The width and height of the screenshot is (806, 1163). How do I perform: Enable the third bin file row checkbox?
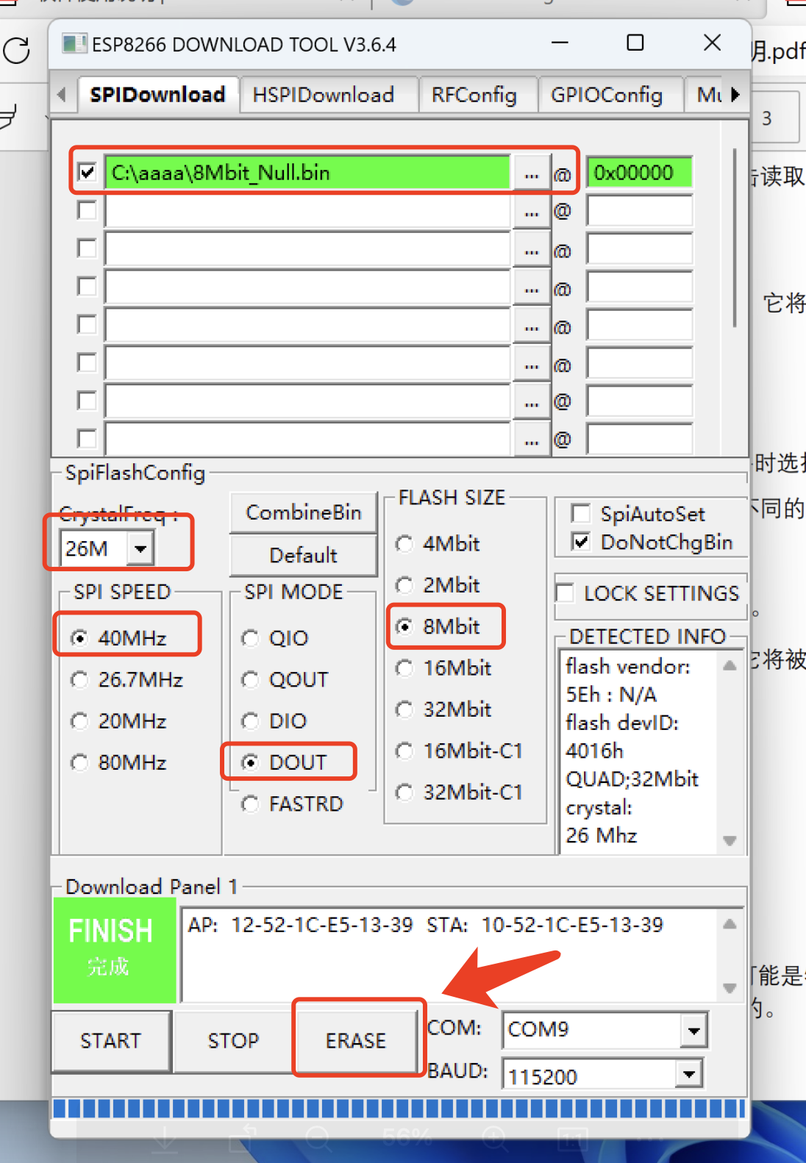point(87,248)
